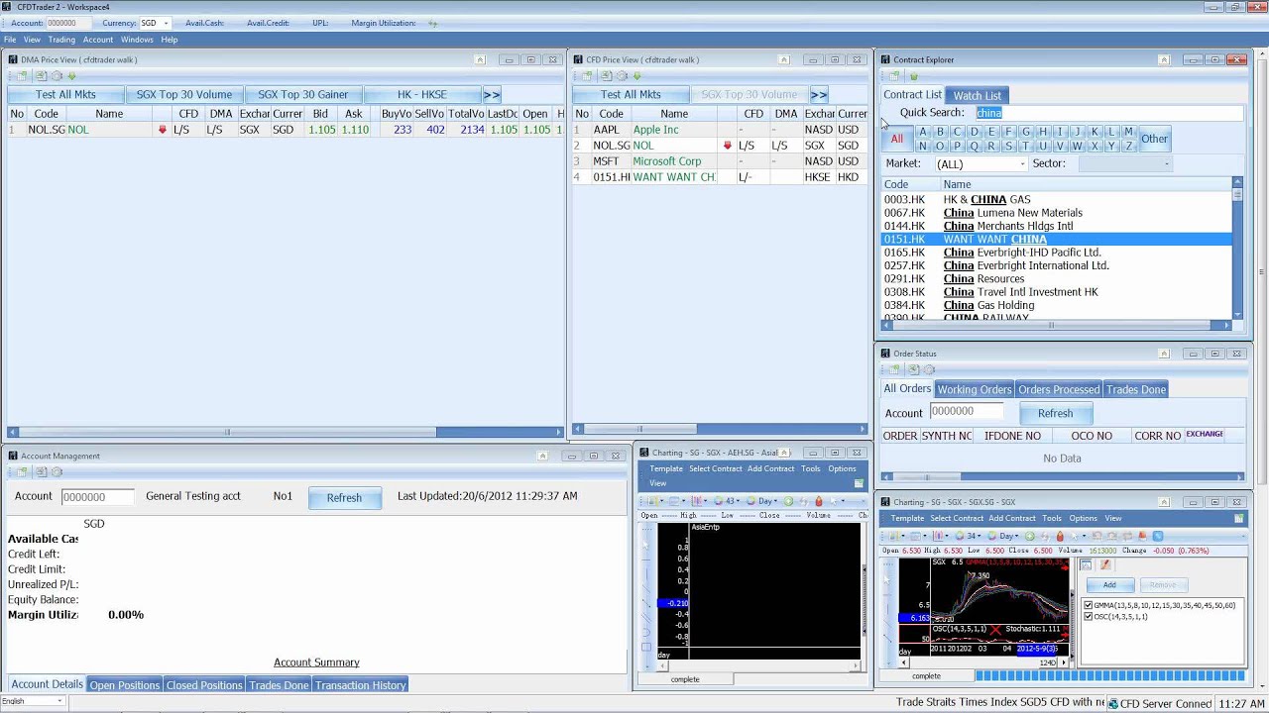Click the green icon in Contract Explorer toolbar

(913, 76)
